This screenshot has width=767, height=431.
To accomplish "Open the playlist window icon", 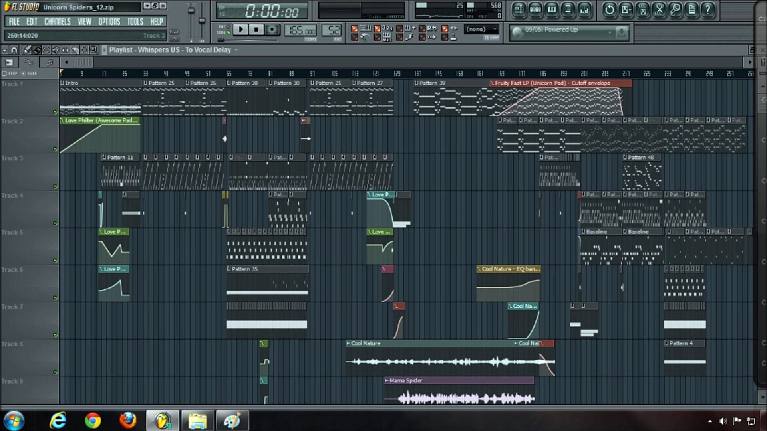I will (x=519, y=10).
